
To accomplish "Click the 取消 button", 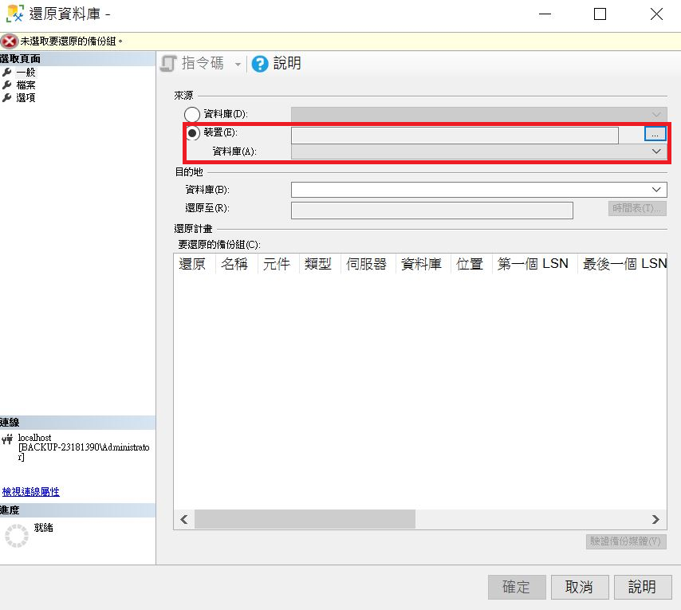I will pos(580,587).
